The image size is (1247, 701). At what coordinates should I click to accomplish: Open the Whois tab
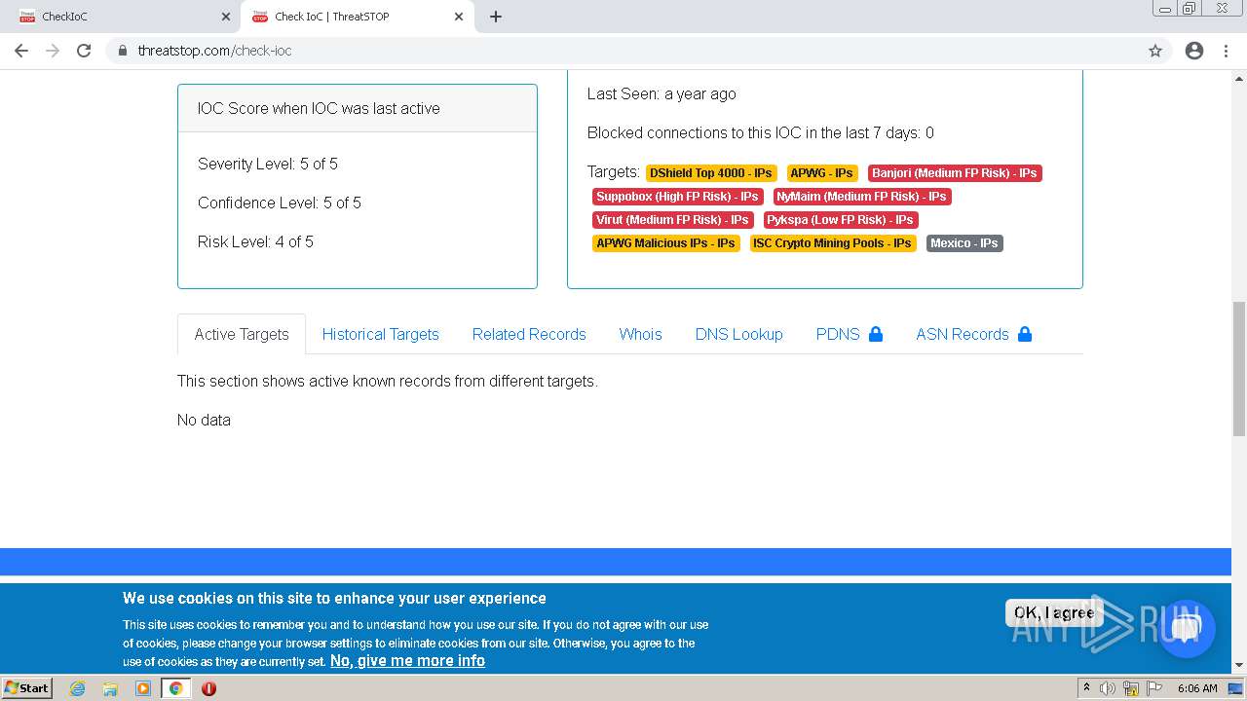[x=640, y=334]
